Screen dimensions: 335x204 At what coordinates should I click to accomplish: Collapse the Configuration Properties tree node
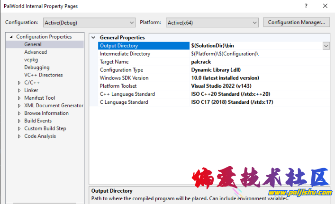coord(11,37)
